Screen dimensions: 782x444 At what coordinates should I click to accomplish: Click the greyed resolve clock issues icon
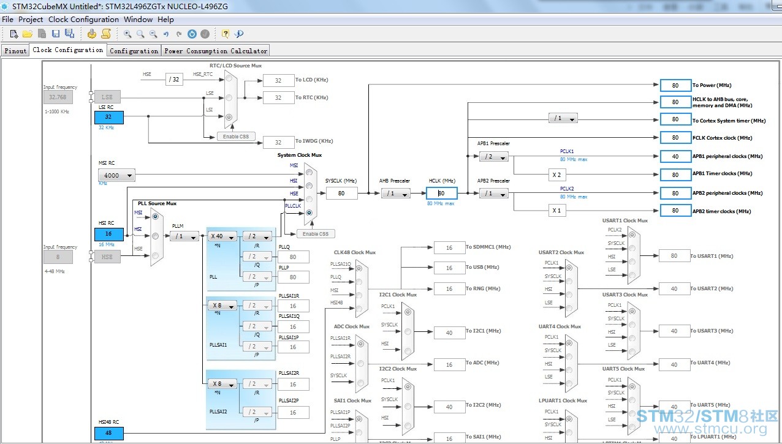point(205,34)
